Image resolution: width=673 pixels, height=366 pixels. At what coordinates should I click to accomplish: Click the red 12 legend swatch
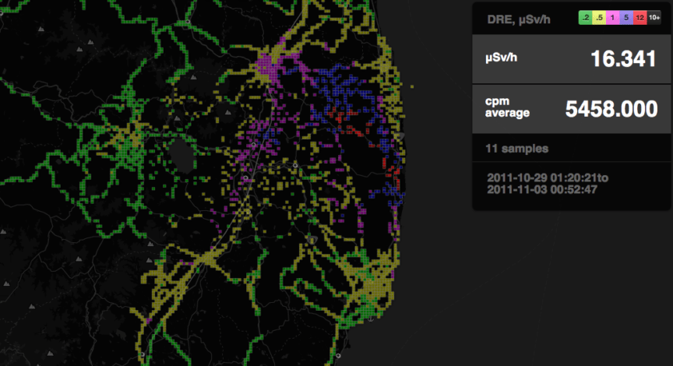(640, 17)
